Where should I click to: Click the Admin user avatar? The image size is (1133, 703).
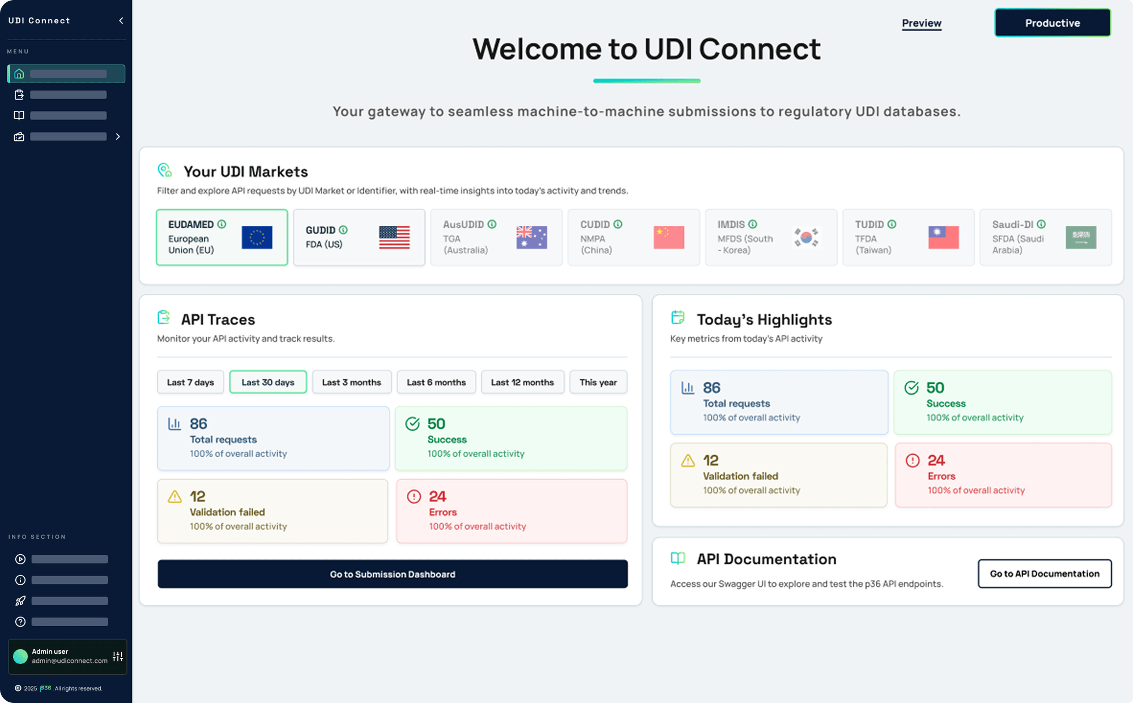pos(20,656)
